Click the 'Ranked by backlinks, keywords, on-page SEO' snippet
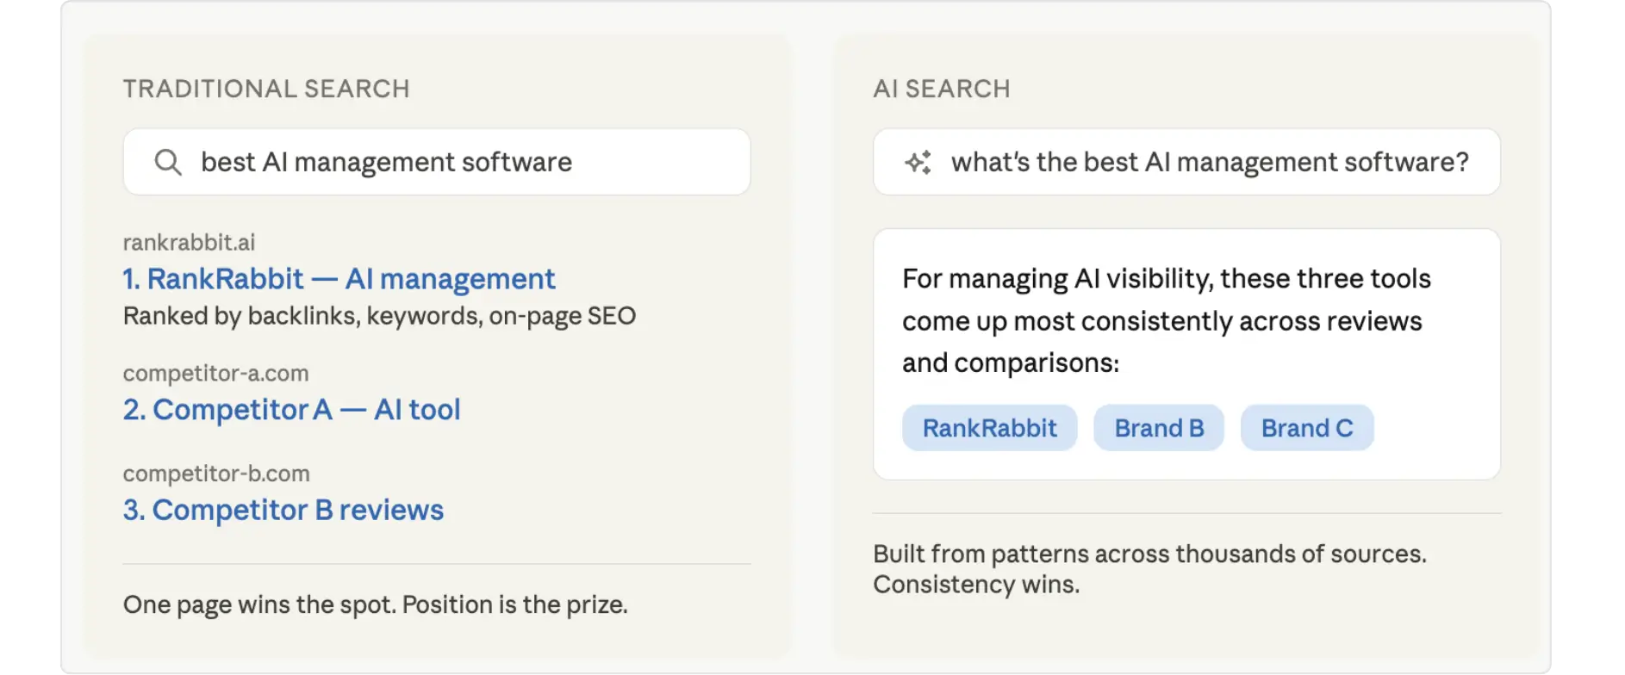This screenshot has height=675, width=1625. 379,316
